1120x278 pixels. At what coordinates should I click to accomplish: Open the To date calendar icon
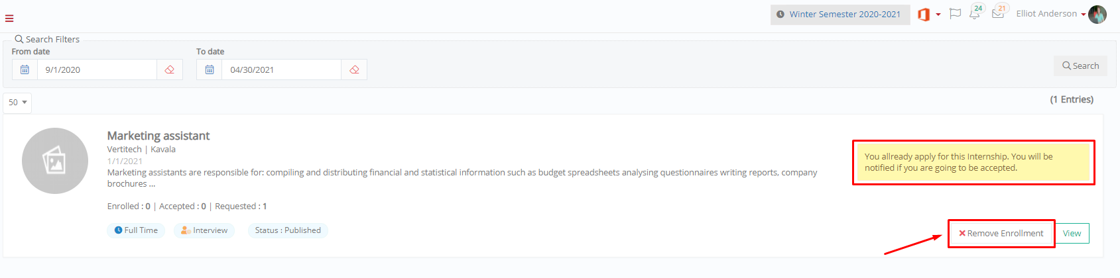210,69
